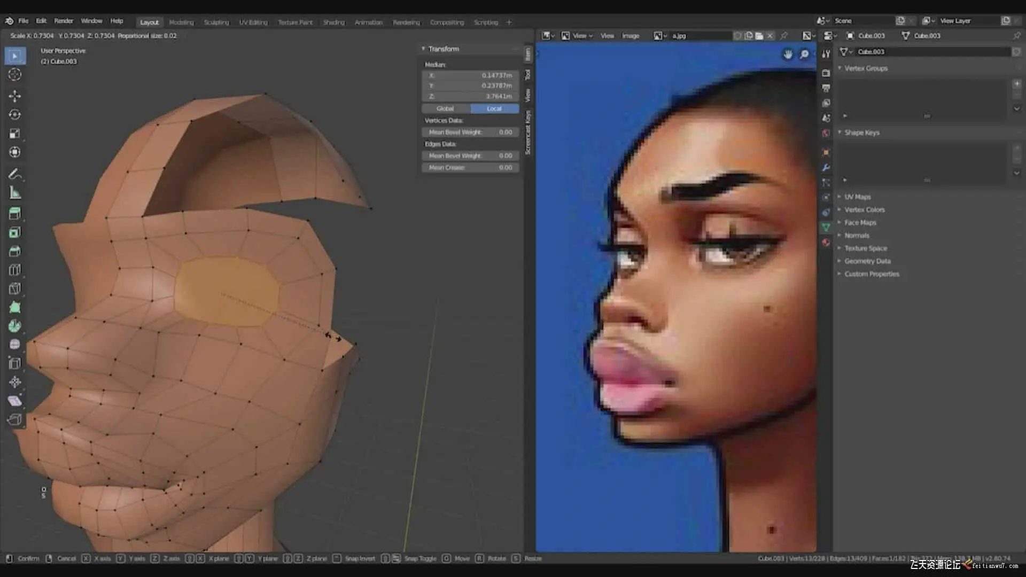The height and width of the screenshot is (577, 1026).
Task: Expand the Geometry Data panel
Action: pyautogui.click(x=867, y=261)
